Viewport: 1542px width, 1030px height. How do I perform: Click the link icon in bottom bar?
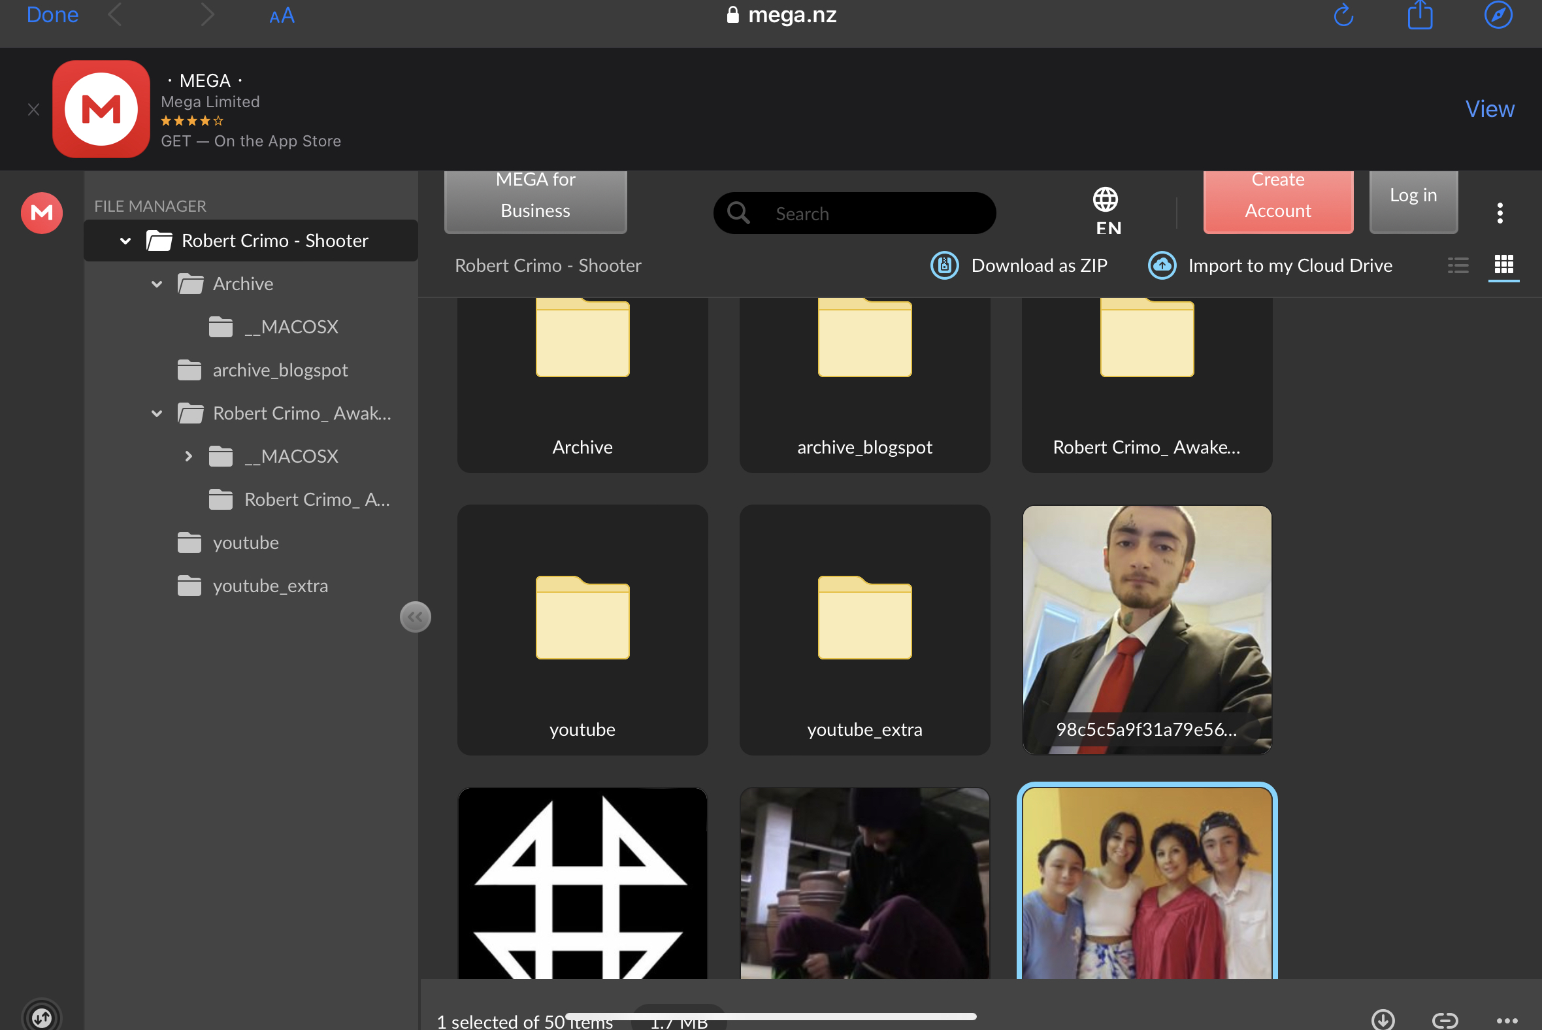point(1445,1020)
